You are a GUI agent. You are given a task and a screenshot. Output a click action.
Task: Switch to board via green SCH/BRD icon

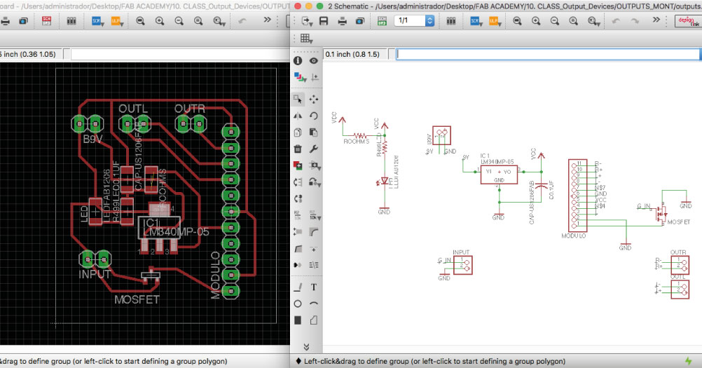coord(382,21)
